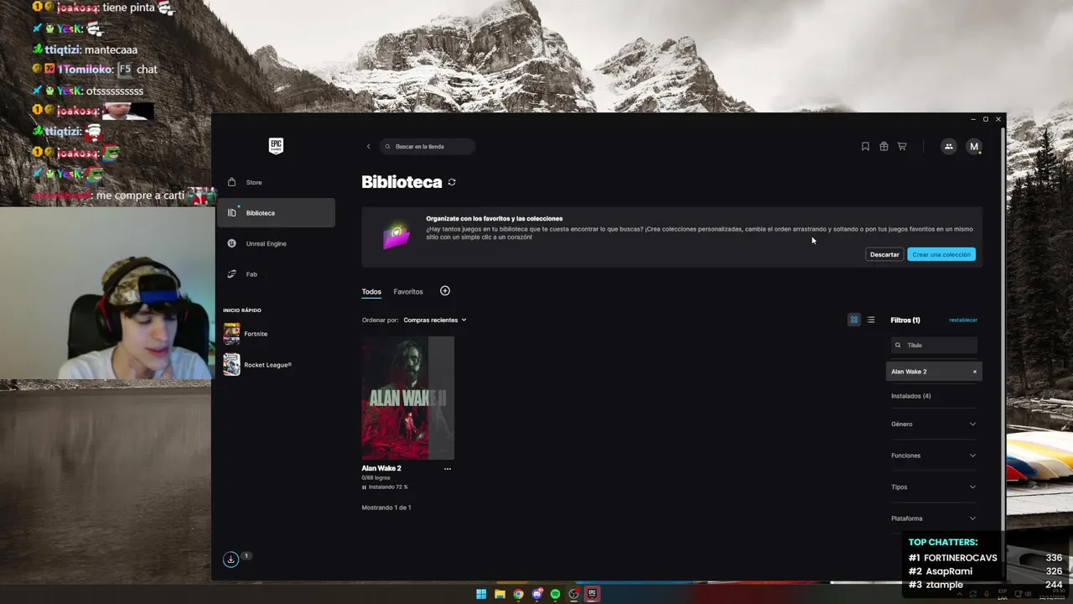Expand the Plataforma filter
1073x604 pixels.
[934, 518]
